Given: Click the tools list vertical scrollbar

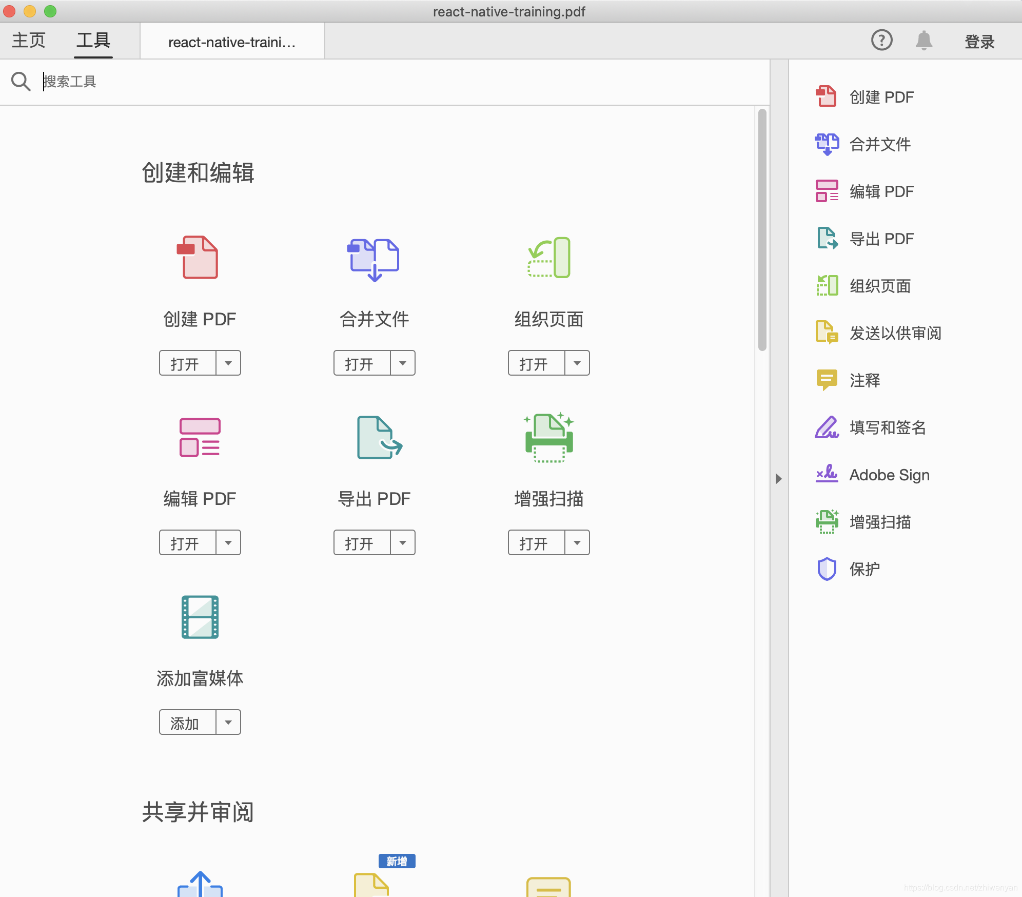Looking at the screenshot, I should point(762,230).
